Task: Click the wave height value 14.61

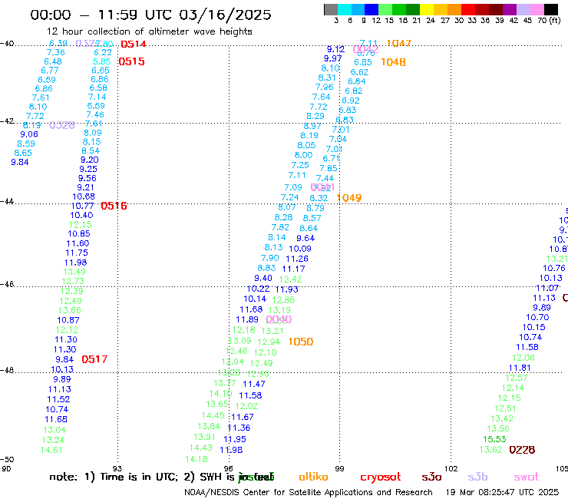Action: tap(51, 450)
